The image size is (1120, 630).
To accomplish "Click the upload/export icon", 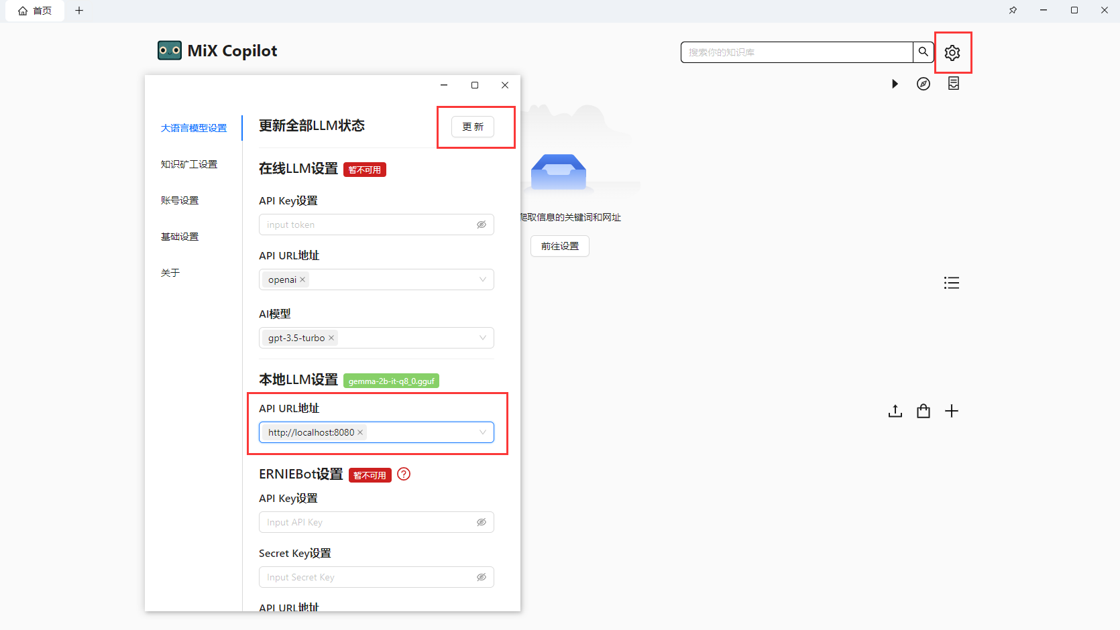I will click(895, 411).
